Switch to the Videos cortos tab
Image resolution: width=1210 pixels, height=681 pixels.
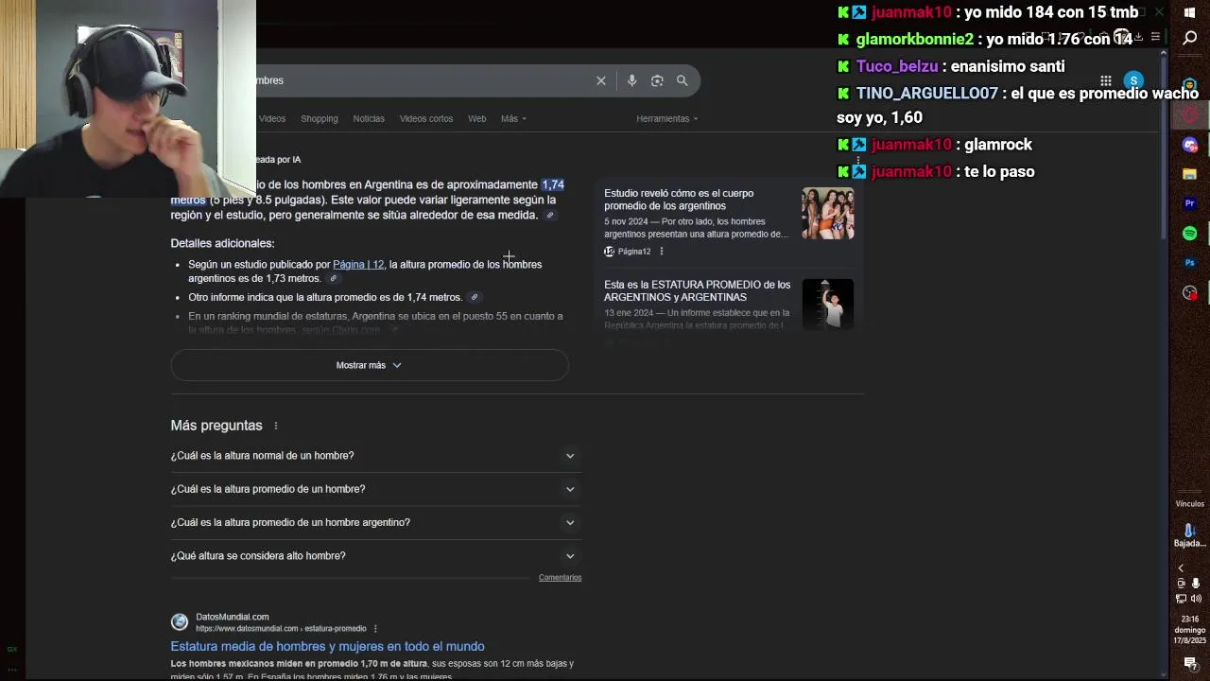tap(426, 118)
